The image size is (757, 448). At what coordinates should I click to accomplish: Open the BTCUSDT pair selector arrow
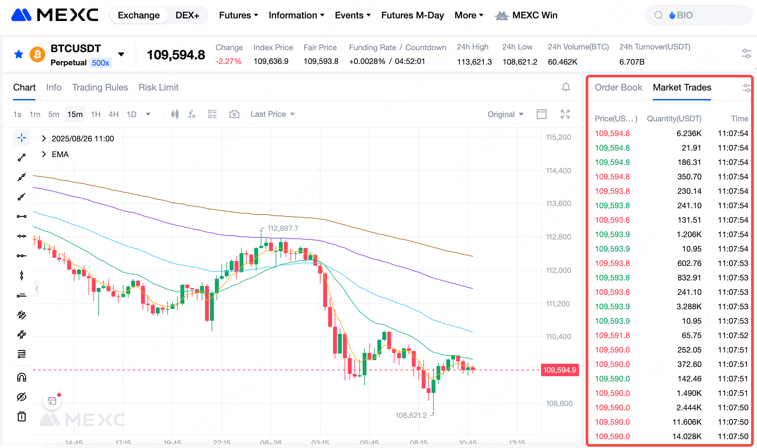[121, 54]
